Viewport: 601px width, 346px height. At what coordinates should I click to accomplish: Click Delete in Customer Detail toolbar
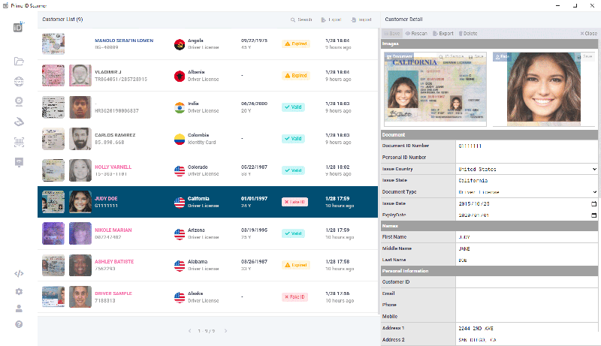[x=467, y=33]
